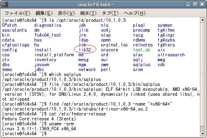Viewport: 207px width, 138px height.
Task: Close the oracle@fc4x64 terminal window
Action: coord(202,5)
